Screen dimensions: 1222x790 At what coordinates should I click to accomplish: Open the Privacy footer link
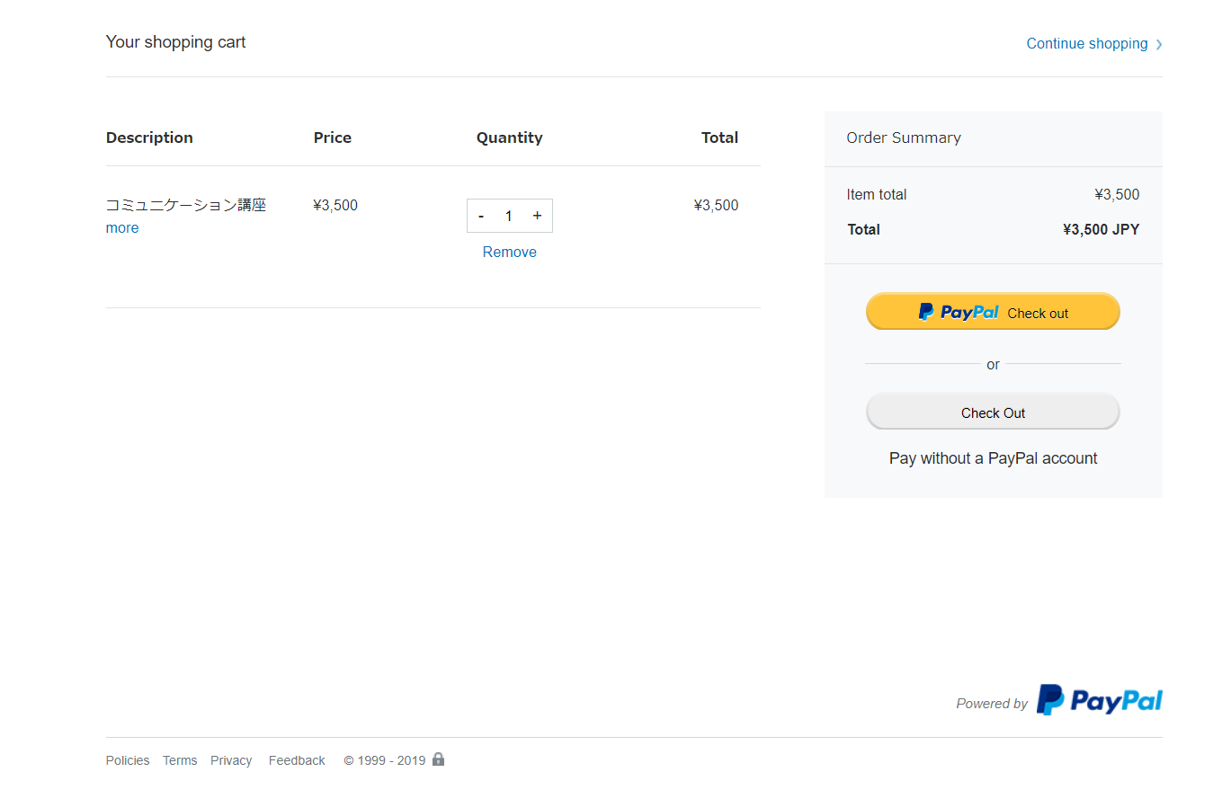(231, 760)
